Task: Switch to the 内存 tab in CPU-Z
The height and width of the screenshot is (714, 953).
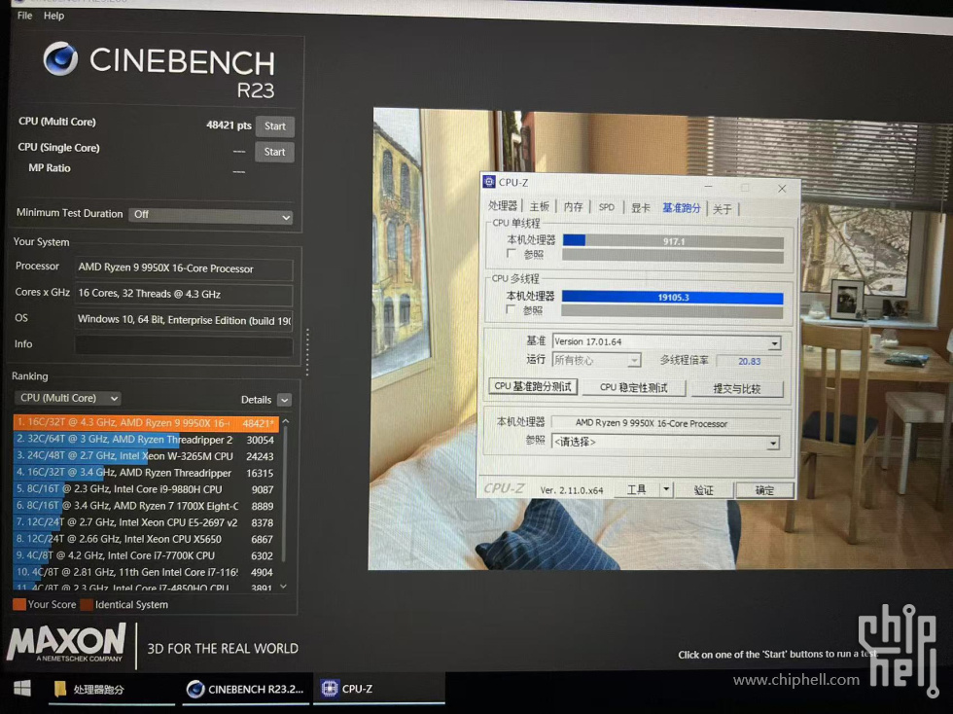Action: click(x=573, y=207)
